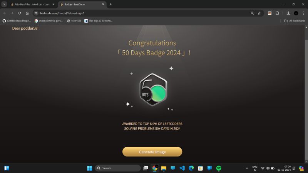Open The Top 30 Behavio... bookmark
Screen dimensions: 308x173
pyautogui.click(x=98, y=21)
